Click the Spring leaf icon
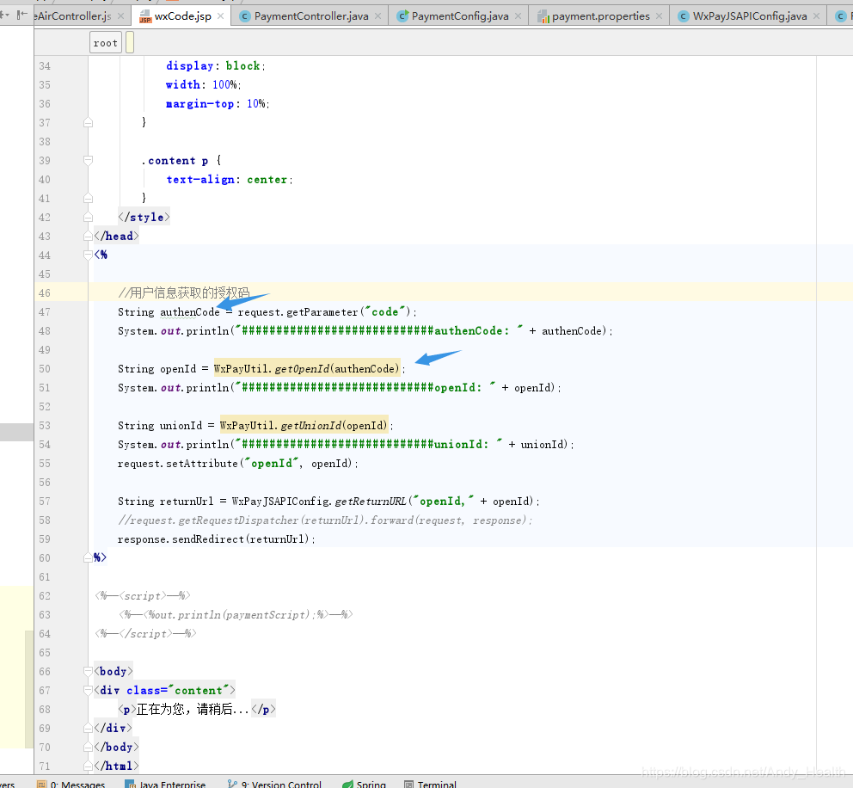This screenshot has height=788, width=853. 347,785
